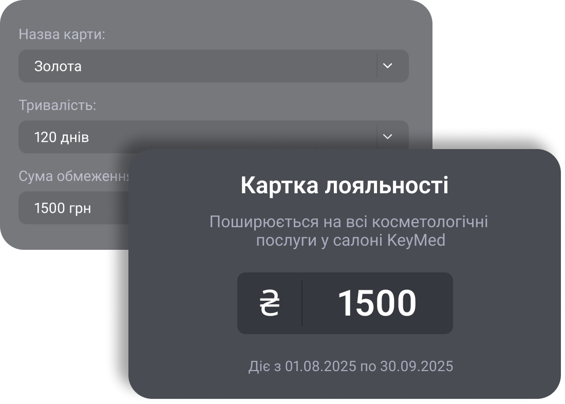Viewport: 565px width, 404px height.
Task: Click the hryvnia currency symbol on the card
Action: 269,303
